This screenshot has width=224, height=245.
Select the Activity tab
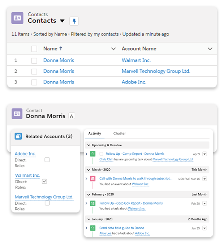[95, 133]
